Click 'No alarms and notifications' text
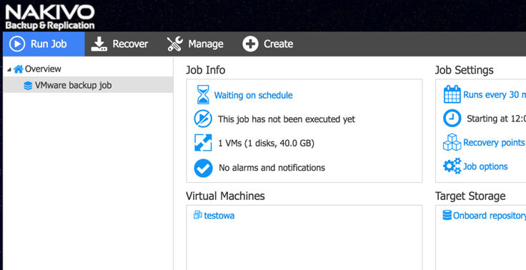This screenshot has height=270, width=526. tap(272, 168)
